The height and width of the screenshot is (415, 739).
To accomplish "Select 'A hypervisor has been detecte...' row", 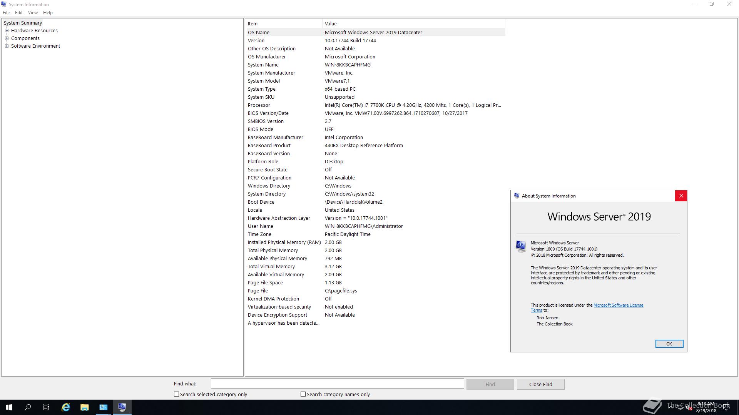I will click(376, 323).
